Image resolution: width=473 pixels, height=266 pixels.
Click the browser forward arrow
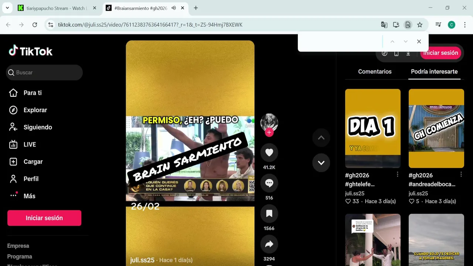(x=21, y=25)
